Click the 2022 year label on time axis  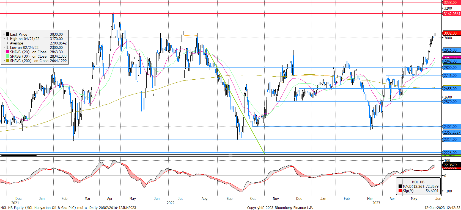click(x=171, y=203)
